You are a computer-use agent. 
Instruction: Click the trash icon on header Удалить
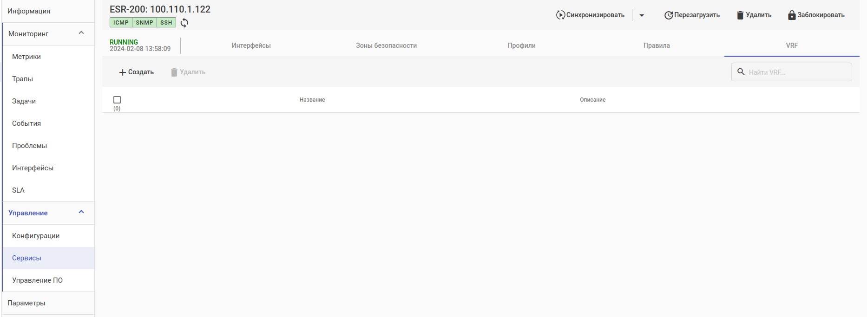point(740,15)
